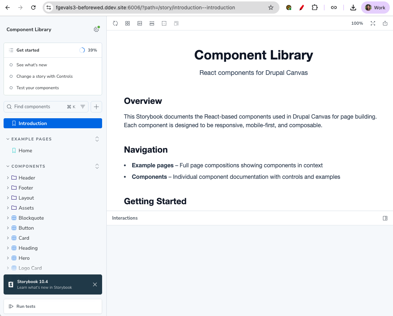Collapse the EXAMPLE PAGES section chevron

(x=8, y=139)
